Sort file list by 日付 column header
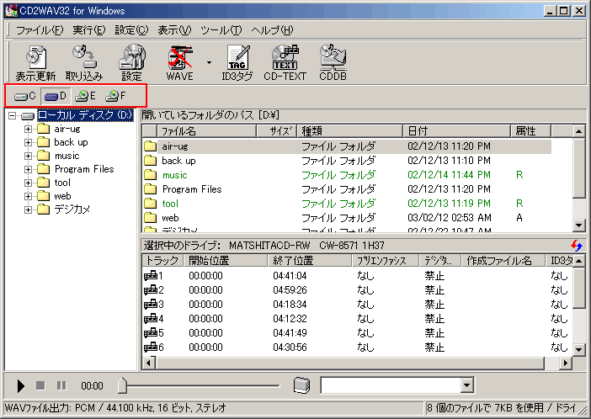 pos(456,131)
